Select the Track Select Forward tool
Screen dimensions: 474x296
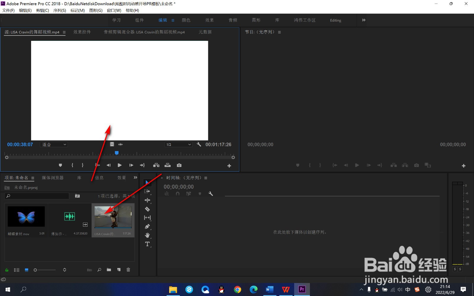(147, 192)
